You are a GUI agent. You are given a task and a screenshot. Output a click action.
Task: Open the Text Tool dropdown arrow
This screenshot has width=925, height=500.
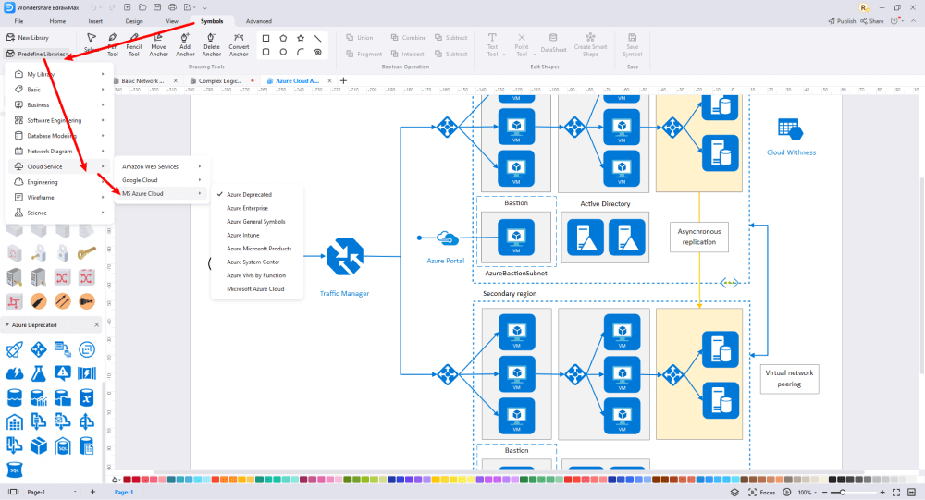504,55
